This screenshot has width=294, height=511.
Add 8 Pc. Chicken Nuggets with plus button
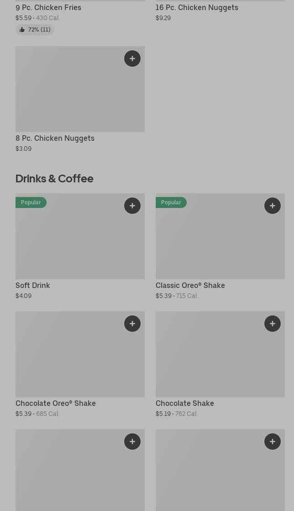tap(132, 59)
